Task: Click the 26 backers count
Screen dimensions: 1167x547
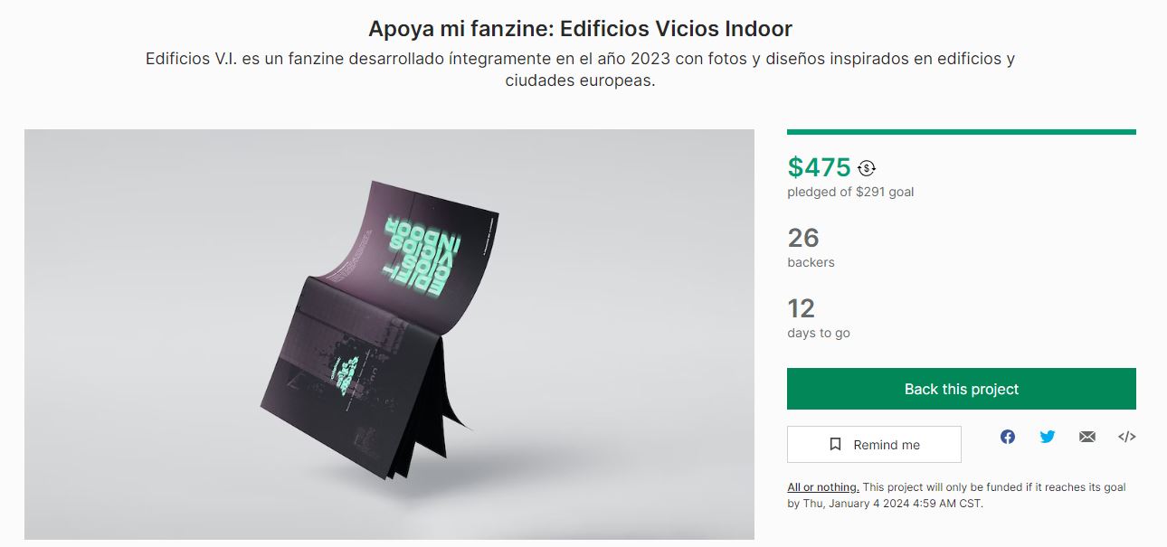Action: [x=803, y=238]
